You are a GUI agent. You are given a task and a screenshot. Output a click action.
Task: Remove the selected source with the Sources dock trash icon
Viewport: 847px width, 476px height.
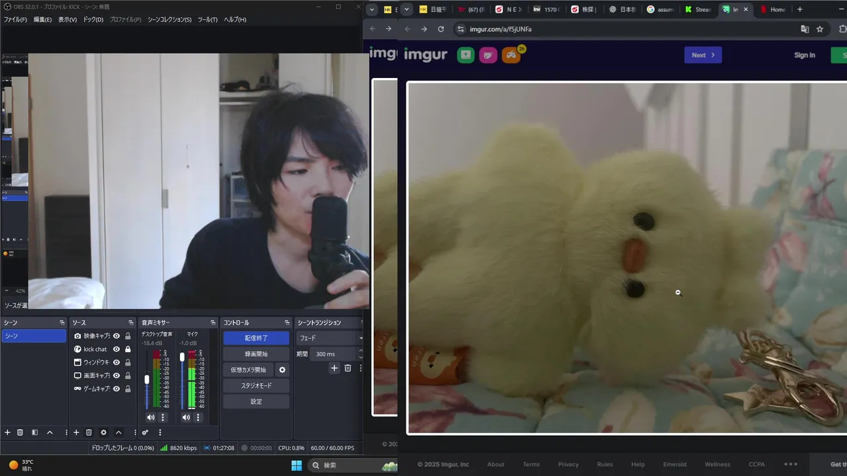[89, 432]
